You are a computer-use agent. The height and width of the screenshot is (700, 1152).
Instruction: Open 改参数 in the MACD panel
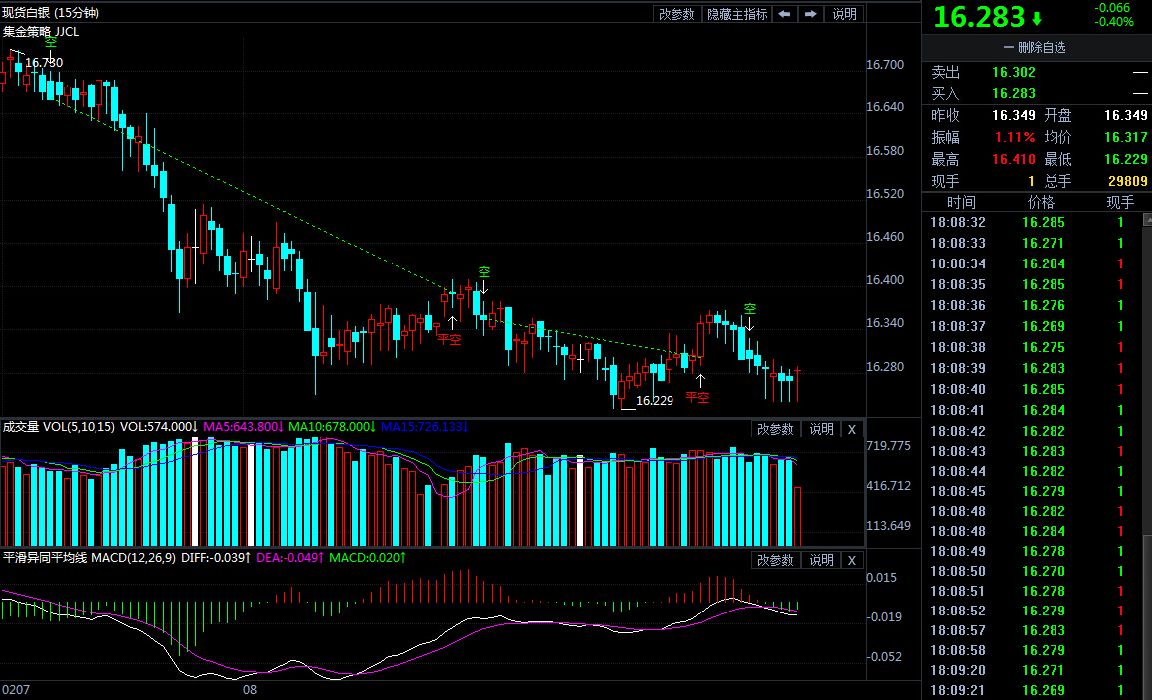click(x=775, y=561)
